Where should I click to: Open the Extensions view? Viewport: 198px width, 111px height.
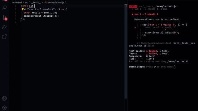click(x=4, y=37)
